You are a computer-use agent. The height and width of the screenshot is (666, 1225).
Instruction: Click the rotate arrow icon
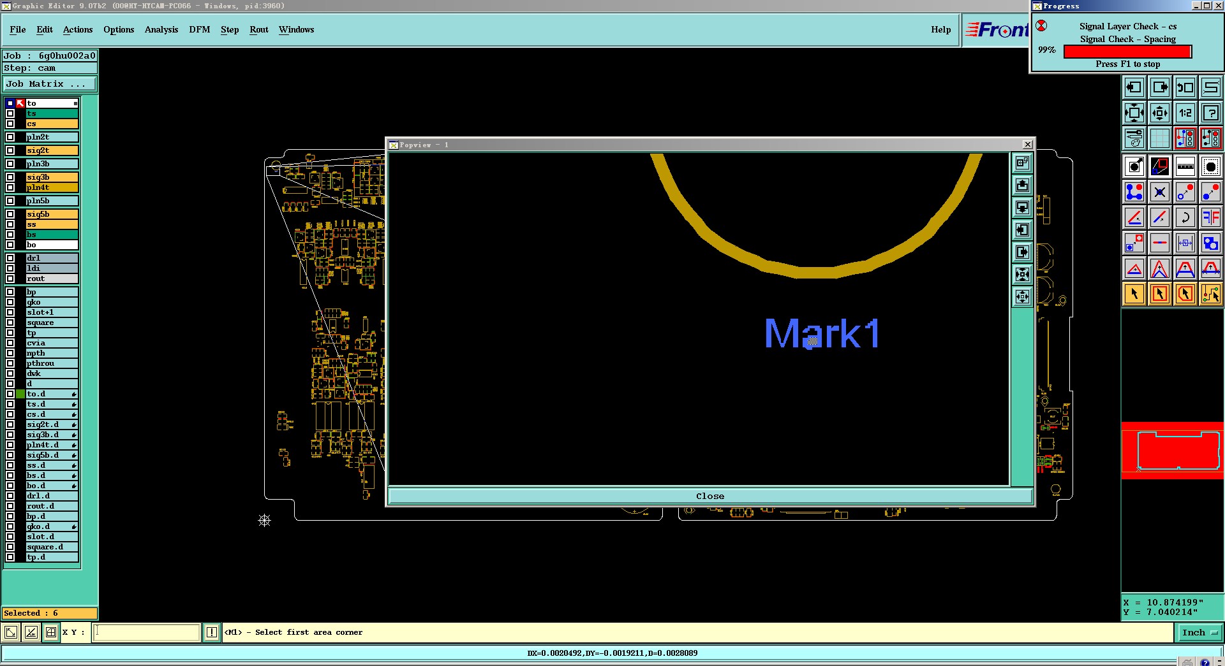(x=1185, y=217)
